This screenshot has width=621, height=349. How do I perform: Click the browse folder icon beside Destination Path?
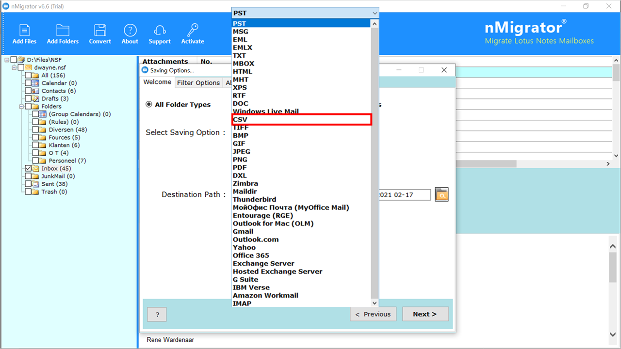click(441, 195)
